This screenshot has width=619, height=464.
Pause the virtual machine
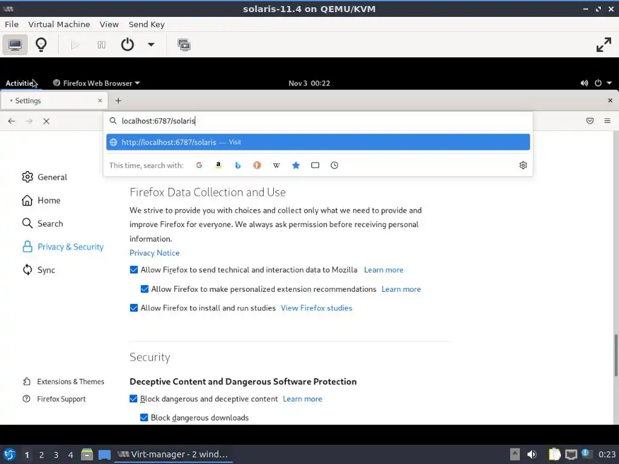[102, 45]
